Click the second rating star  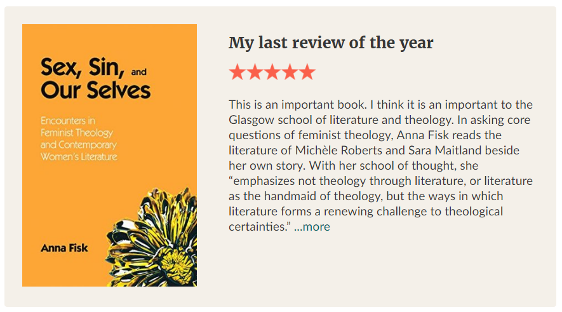click(x=255, y=72)
